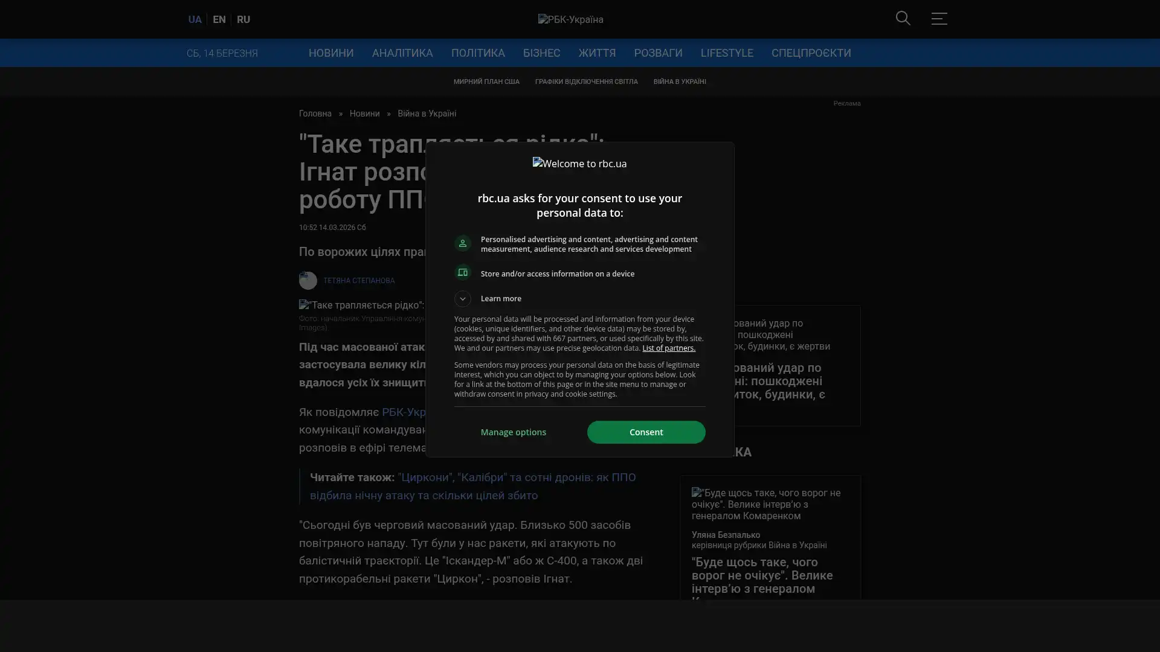Click Manage options in consent dialog
Screen dimensions: 1160x652
tap(514, 432)
